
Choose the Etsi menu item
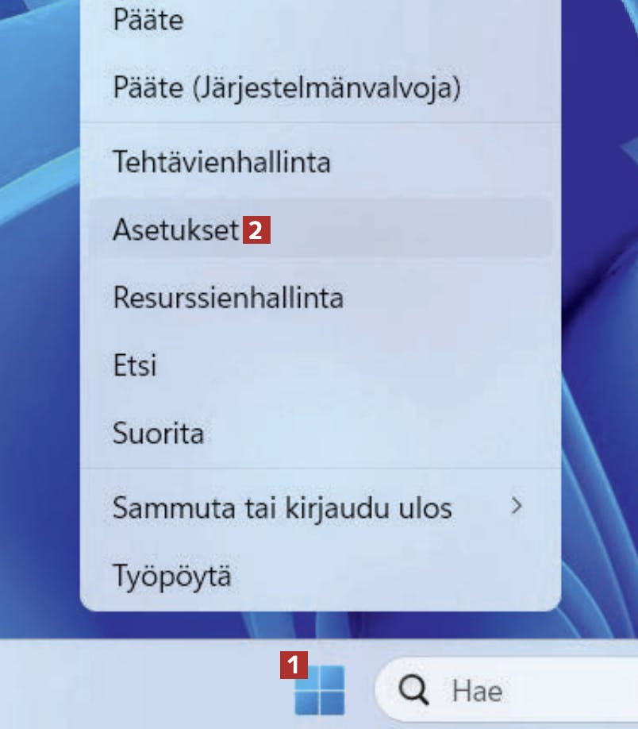(321, 365)
